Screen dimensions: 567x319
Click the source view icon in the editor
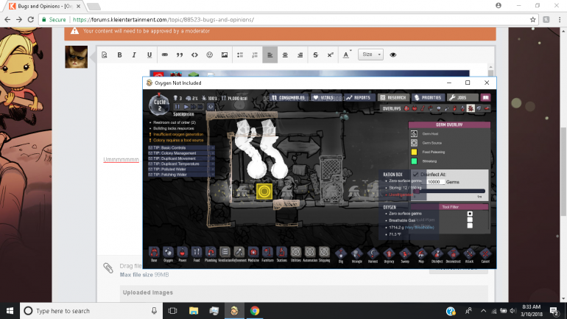[x=104, y=55]
